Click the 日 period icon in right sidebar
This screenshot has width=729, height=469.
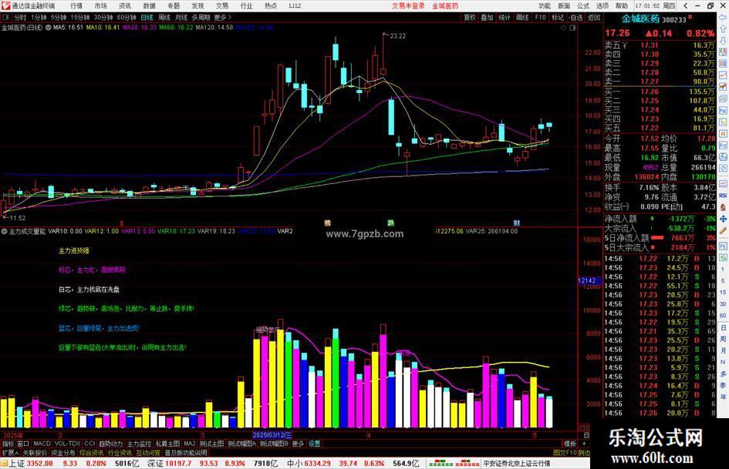[723, 327]
